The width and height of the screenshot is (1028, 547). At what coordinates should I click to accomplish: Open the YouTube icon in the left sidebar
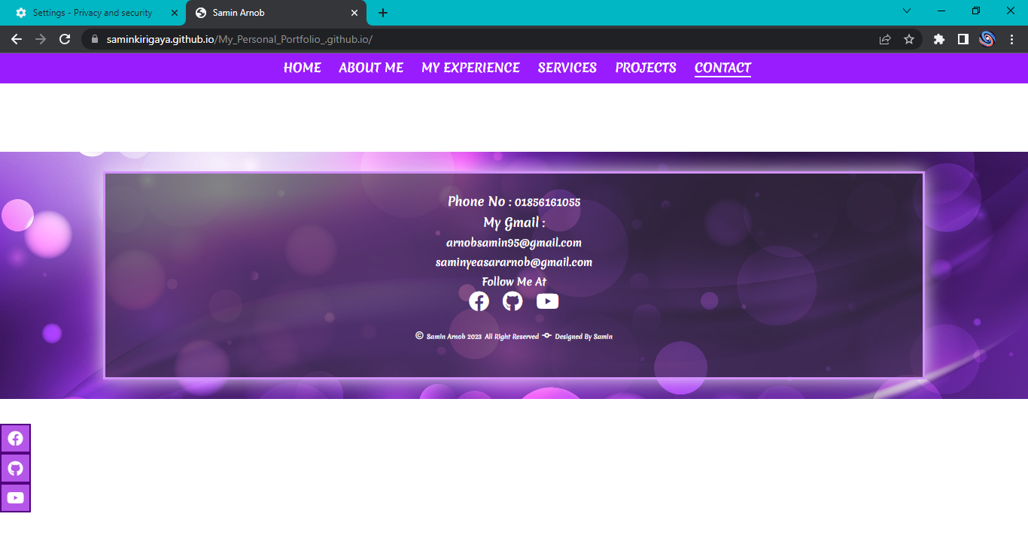click(15, 497)
